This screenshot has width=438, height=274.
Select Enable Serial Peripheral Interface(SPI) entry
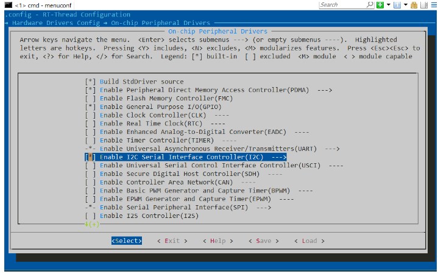174,208
